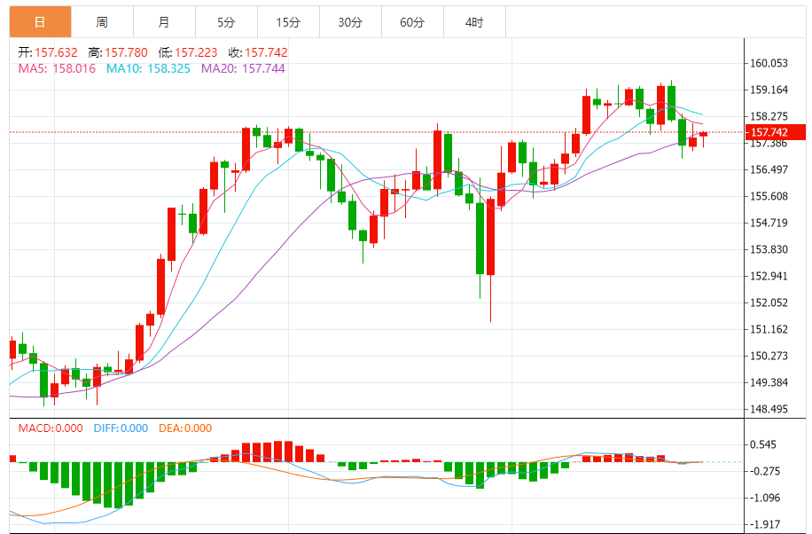Viewport: 812px width, 534px height.
Task: Click the 收:157.742 close price text
Action: 258,52
